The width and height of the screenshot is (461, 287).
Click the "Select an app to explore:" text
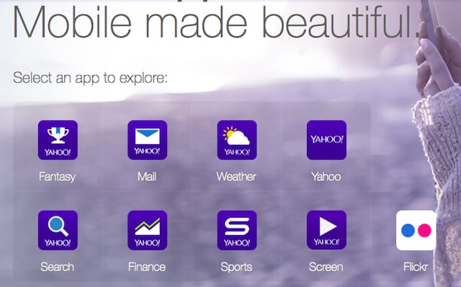pos(90,78)
